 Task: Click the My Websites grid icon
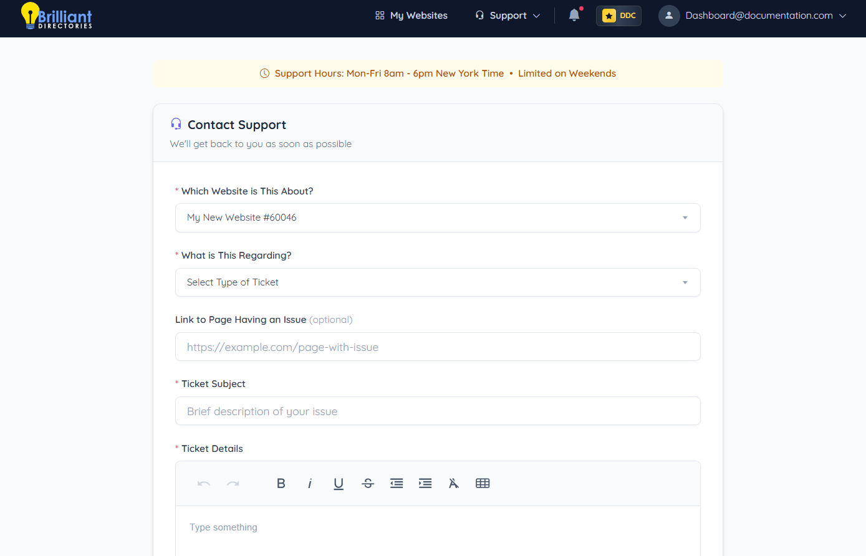tap(380, 16)
